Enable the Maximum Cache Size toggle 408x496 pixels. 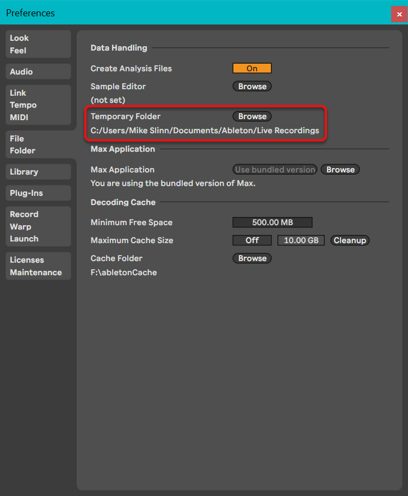(252, 240)
